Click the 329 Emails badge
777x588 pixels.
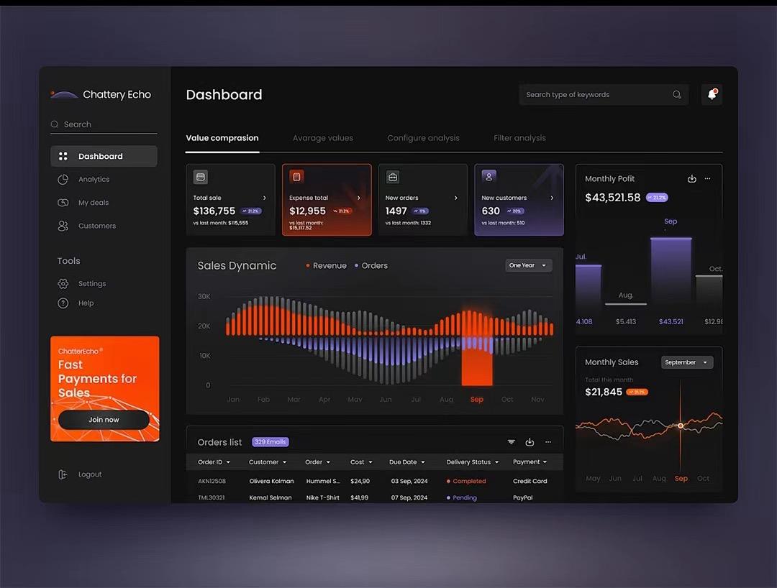[270, 442]
